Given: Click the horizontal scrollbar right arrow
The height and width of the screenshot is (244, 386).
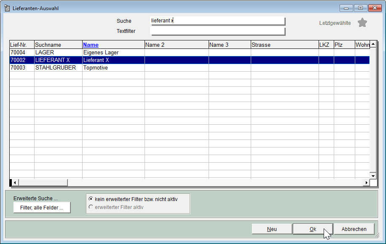Looking at the screenshot, I should [x=367, y=182].
